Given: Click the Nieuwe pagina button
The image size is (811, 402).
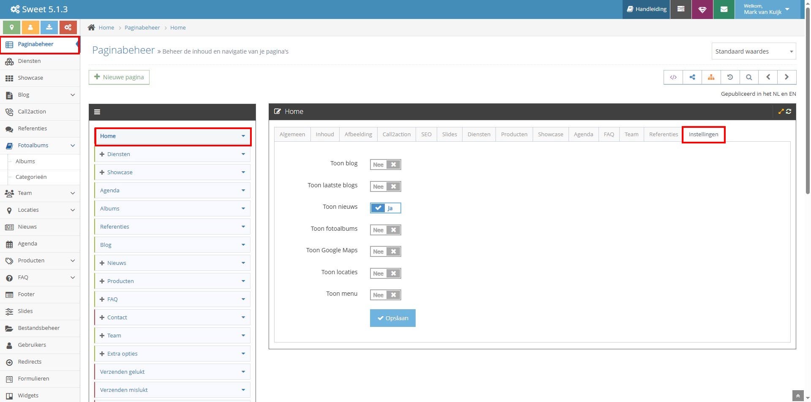Looking at the screenshot, I should click(x=119, y=77).
